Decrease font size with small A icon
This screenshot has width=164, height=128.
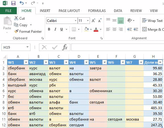[x=100, y=20]
